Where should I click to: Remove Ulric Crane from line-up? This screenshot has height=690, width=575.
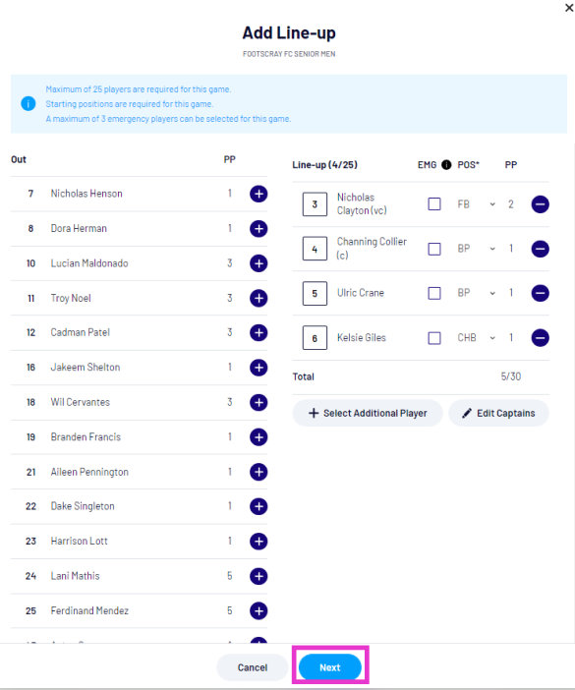tap(541, 293)
